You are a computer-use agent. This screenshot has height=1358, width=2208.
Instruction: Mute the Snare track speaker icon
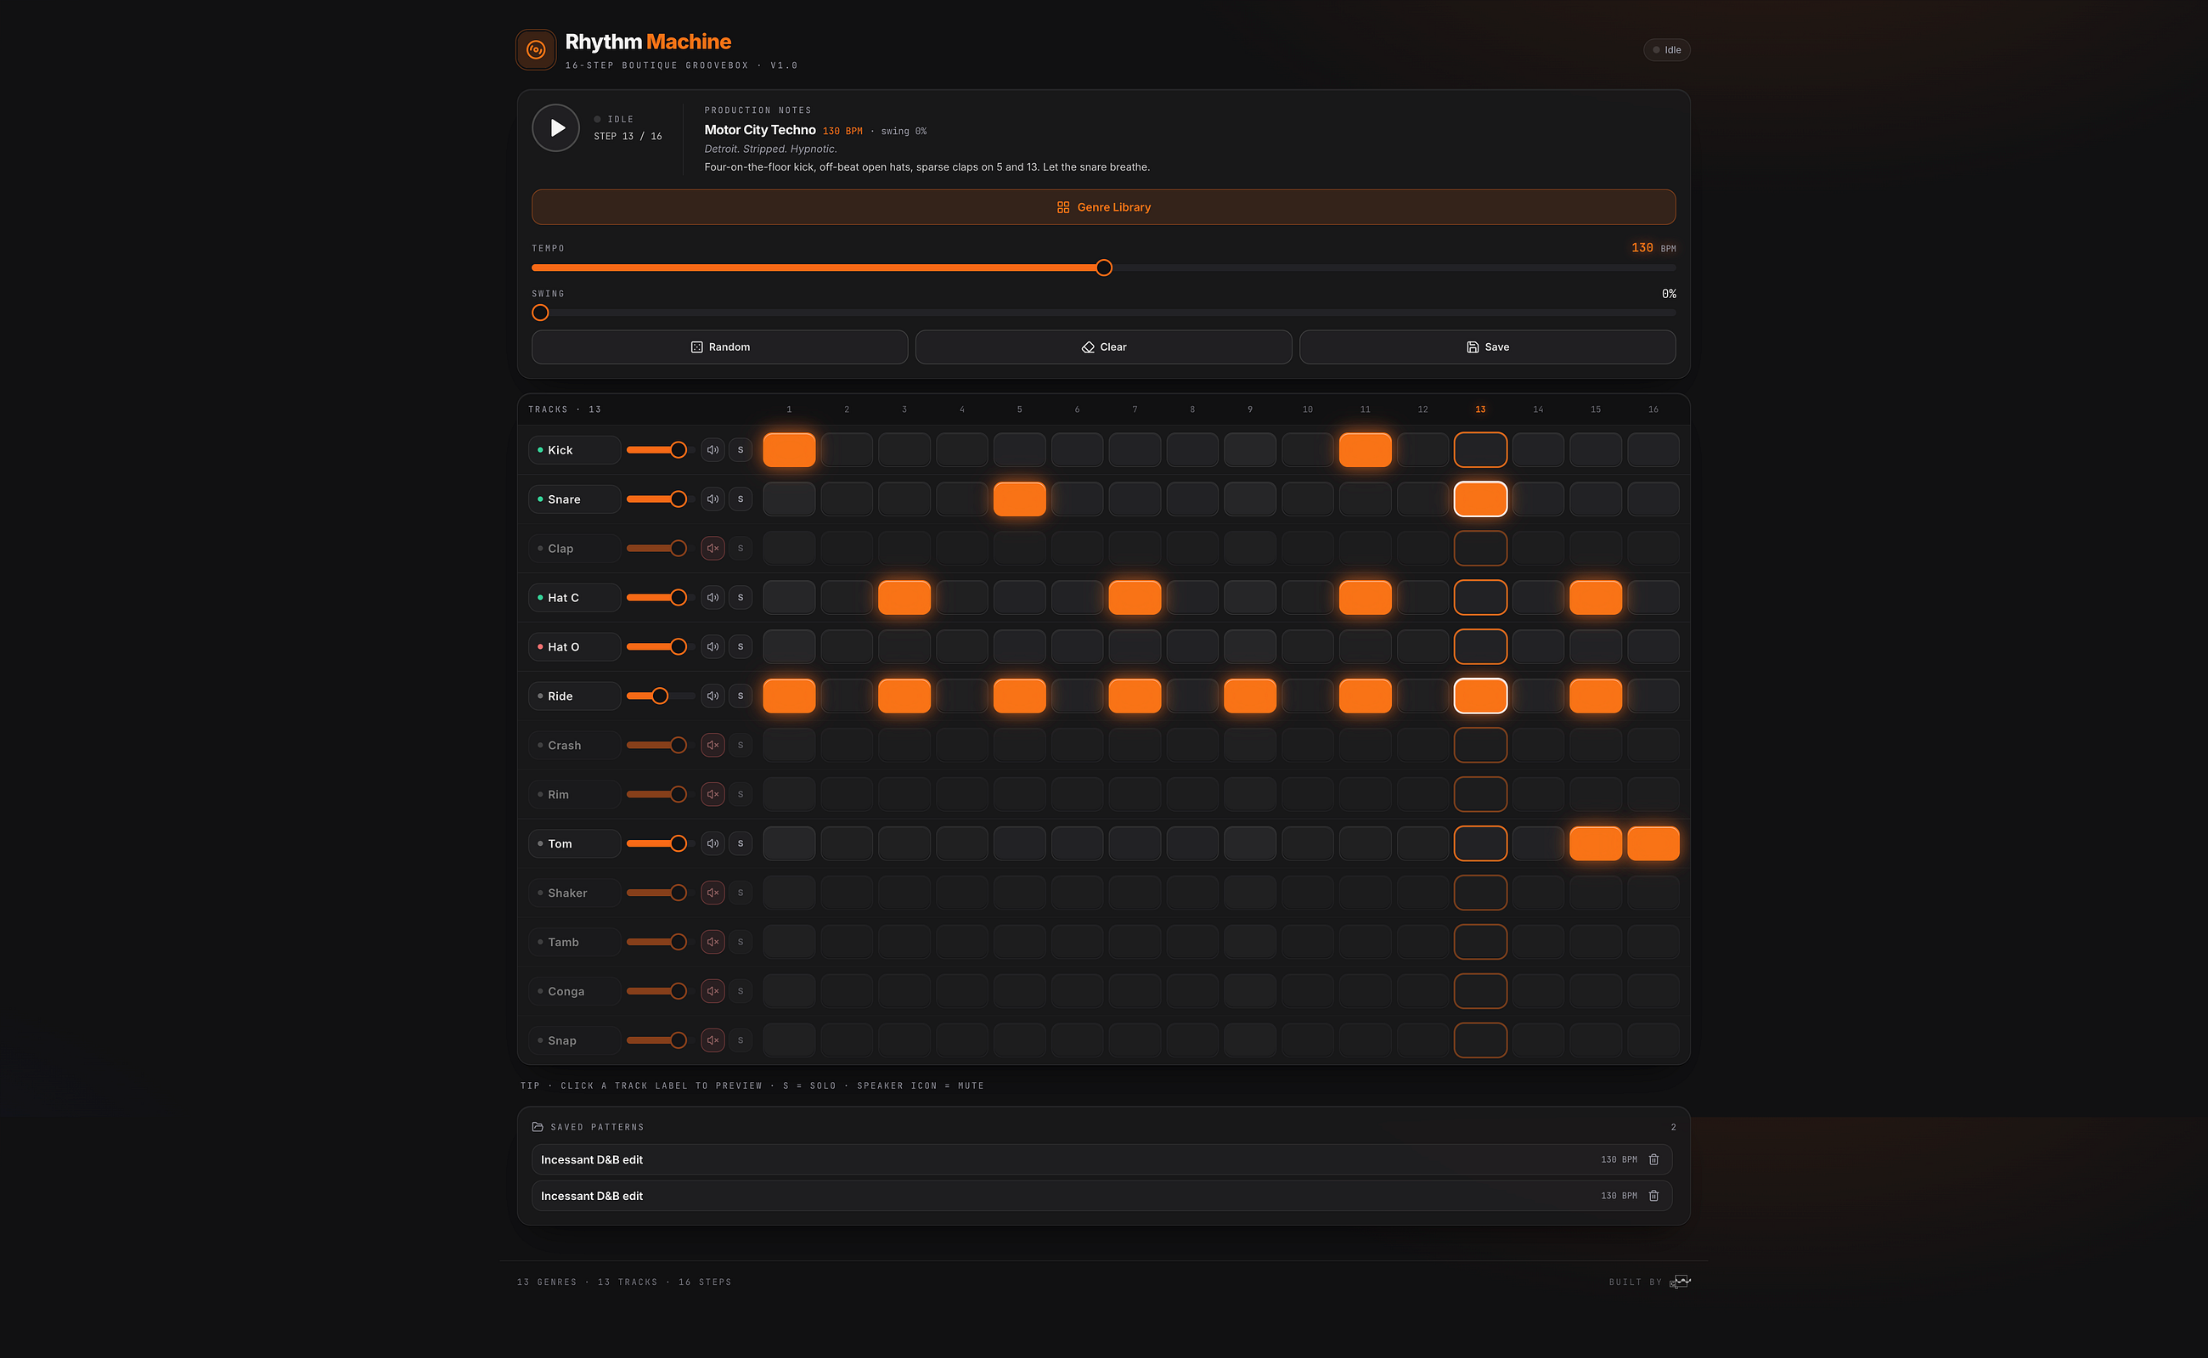coord(713,499)
